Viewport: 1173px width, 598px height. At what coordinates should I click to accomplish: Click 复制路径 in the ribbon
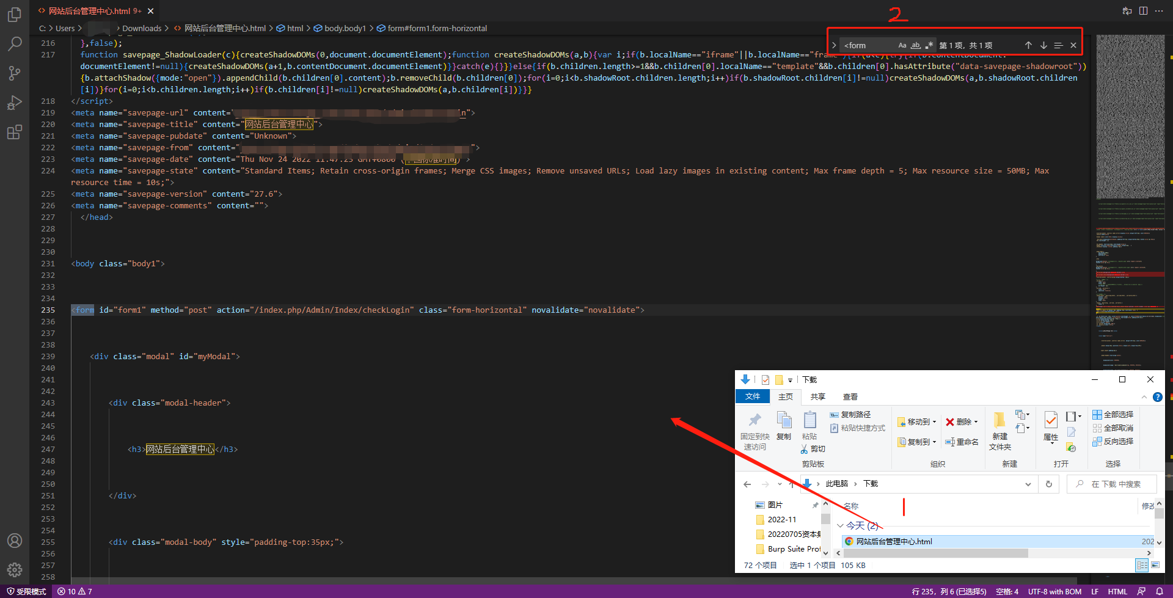click(850, 414)
